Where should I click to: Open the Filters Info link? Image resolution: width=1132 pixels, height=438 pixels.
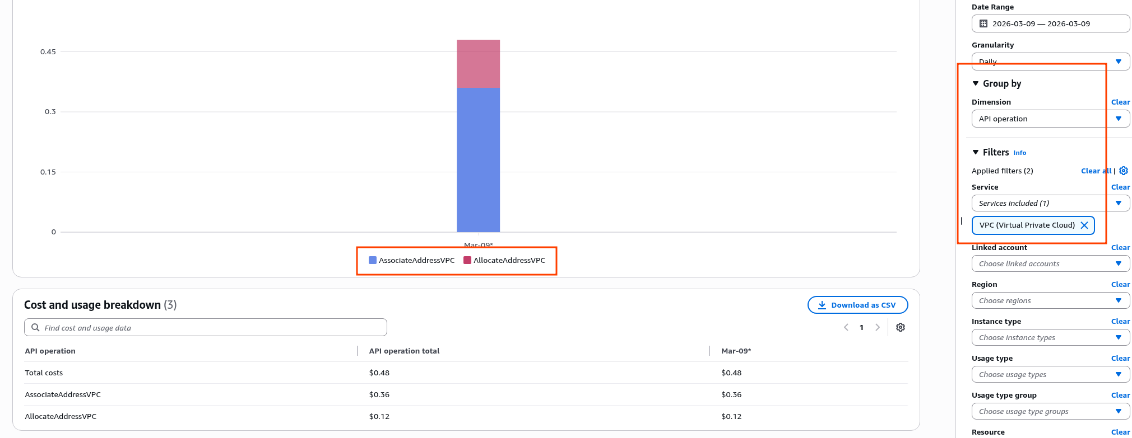click(1019, 153)
